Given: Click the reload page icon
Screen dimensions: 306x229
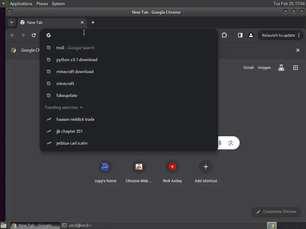Looking at the screenshot, I should [x=34, y=35].
